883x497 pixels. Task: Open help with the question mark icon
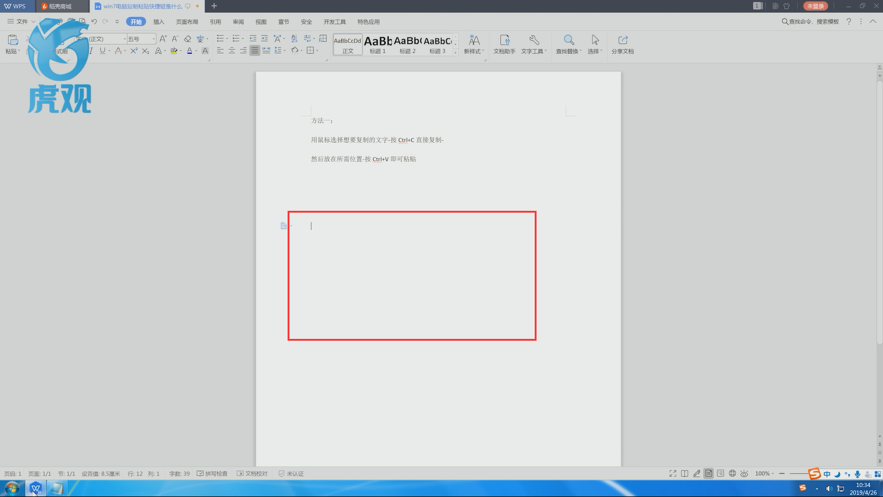pos(849,21)
